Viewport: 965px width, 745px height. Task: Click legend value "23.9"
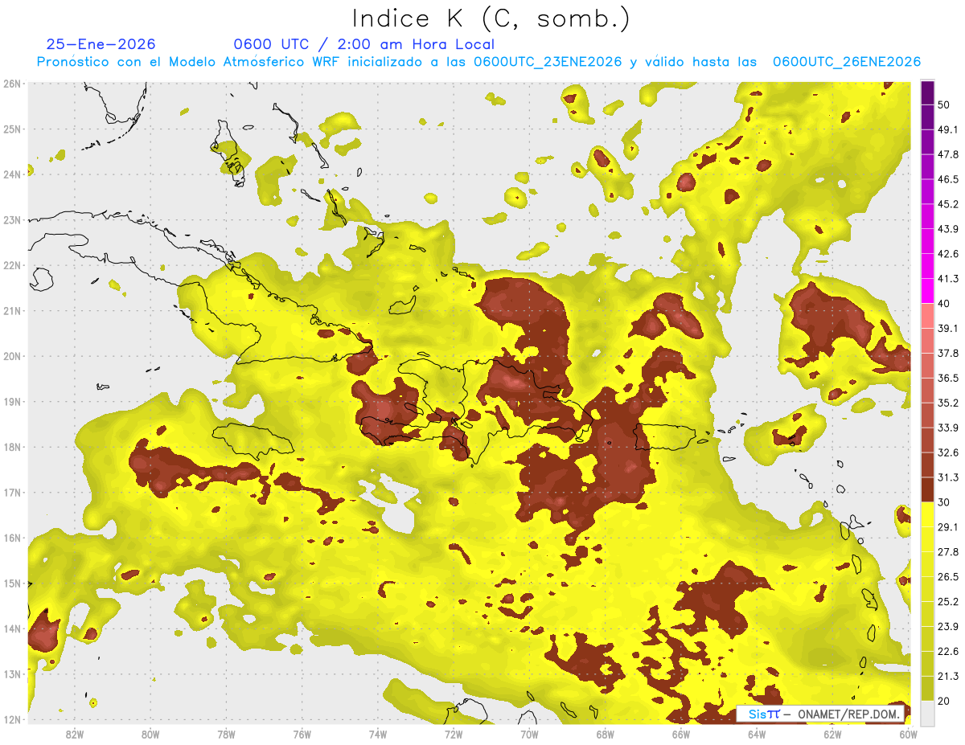pyautogui.click(x=948, y=627)
